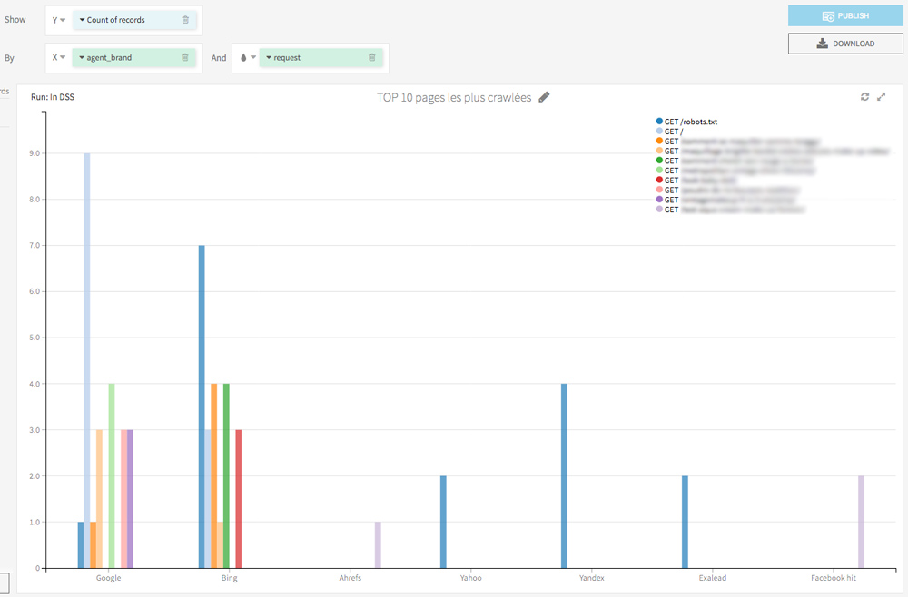Click the Yahoo blue bar
908x597 pixels.
point(443,522)
